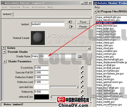Click the attribute scrollbar up arrow
Image resolution: width=127 pixels, height=107 pixels.
tap(89, 48)
